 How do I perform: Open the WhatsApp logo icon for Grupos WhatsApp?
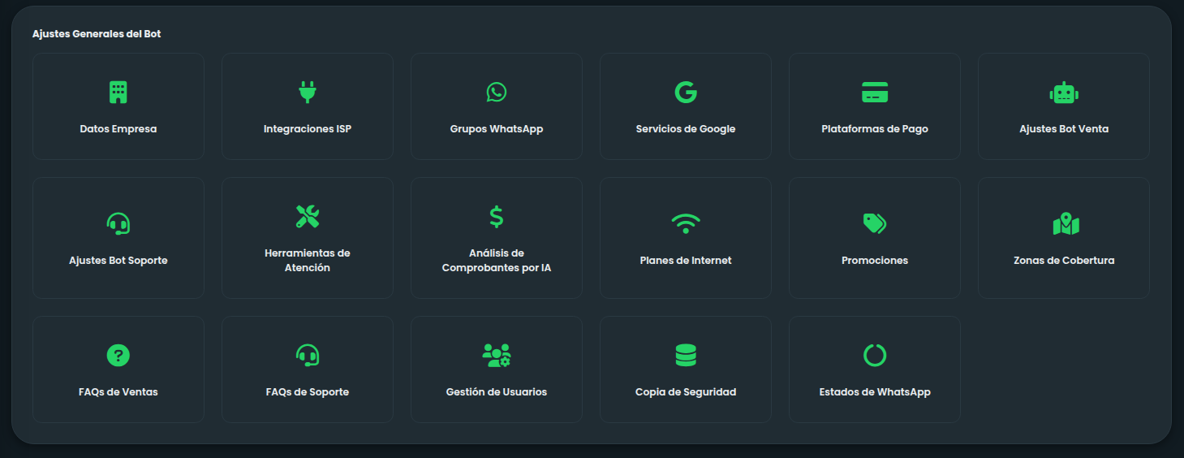coord(497,93)
